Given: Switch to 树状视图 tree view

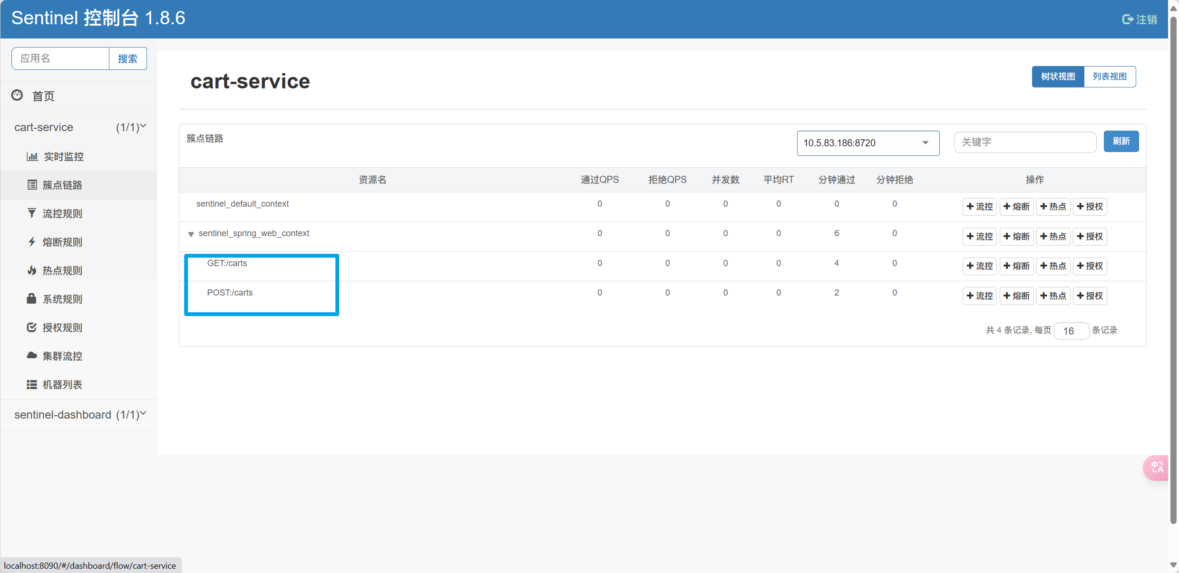Looking at the screenshot, I should 1058,76.
